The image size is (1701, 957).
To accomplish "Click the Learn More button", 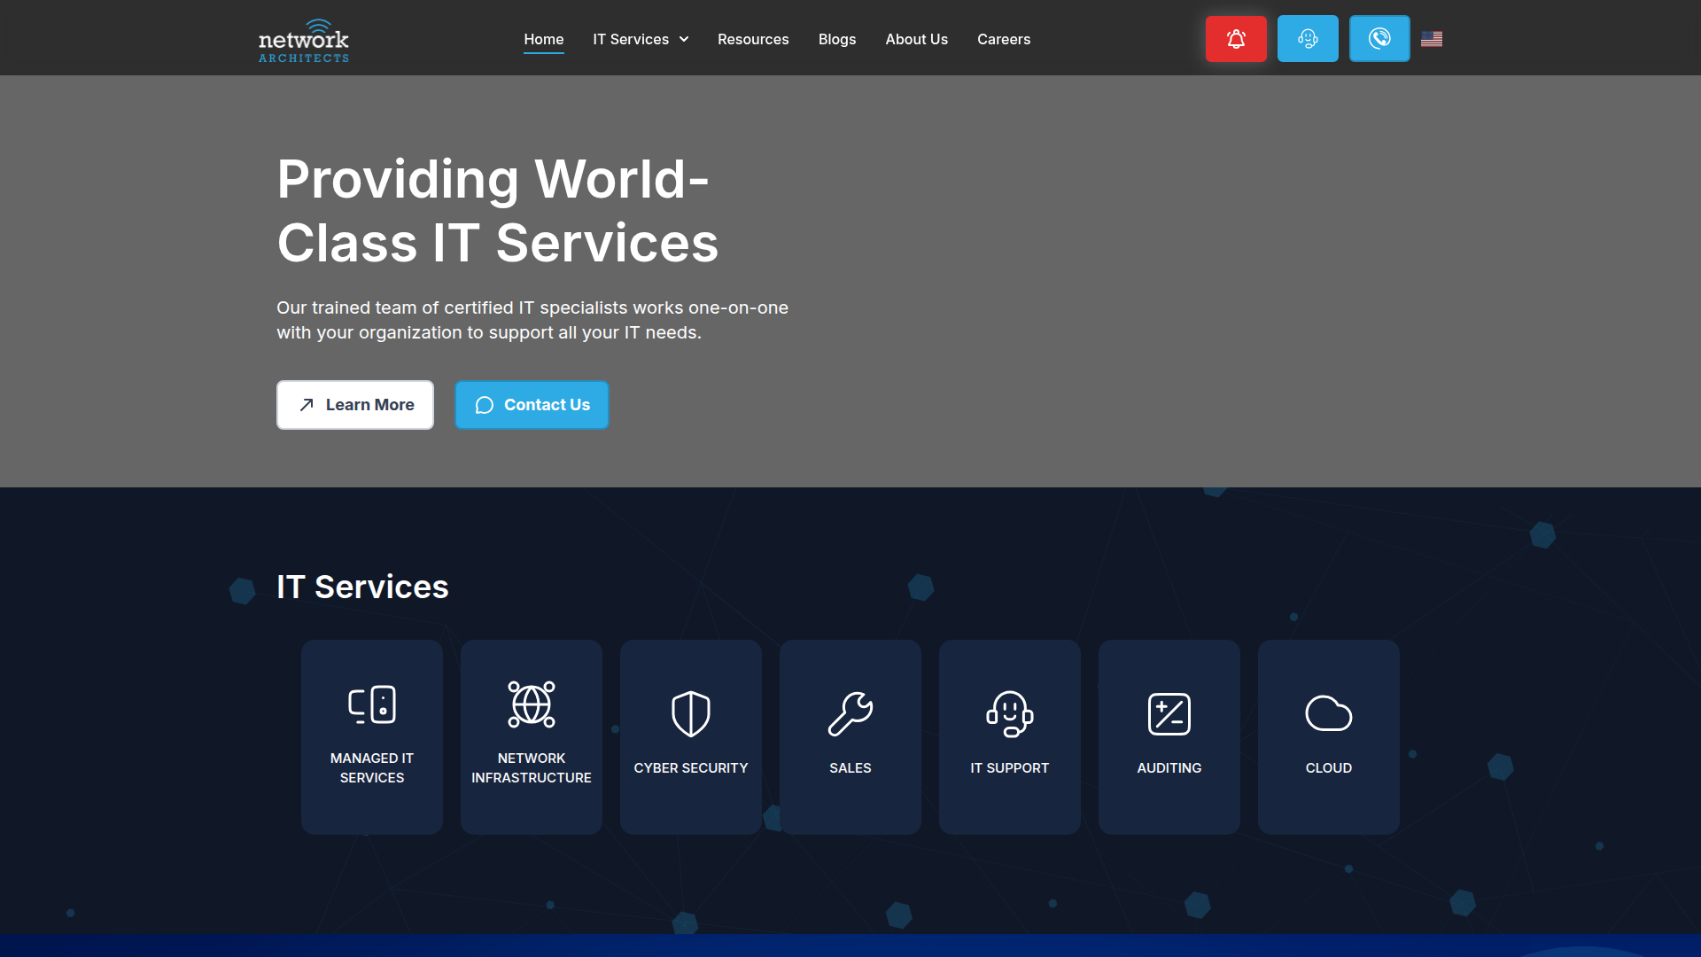I will coord(355,405).
